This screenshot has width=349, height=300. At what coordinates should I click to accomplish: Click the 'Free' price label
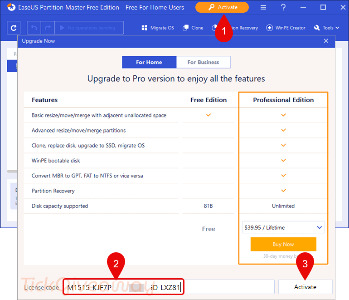pyautogui.click(x=208, y=229)
